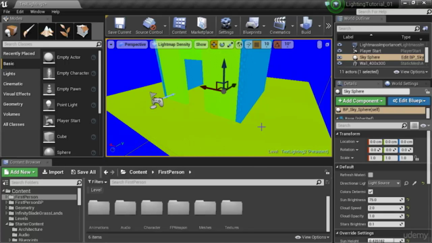The width and height of the screenshot is (432, 243).
Task: Click the Show button in viewport
Action: (x=201, y=45)
